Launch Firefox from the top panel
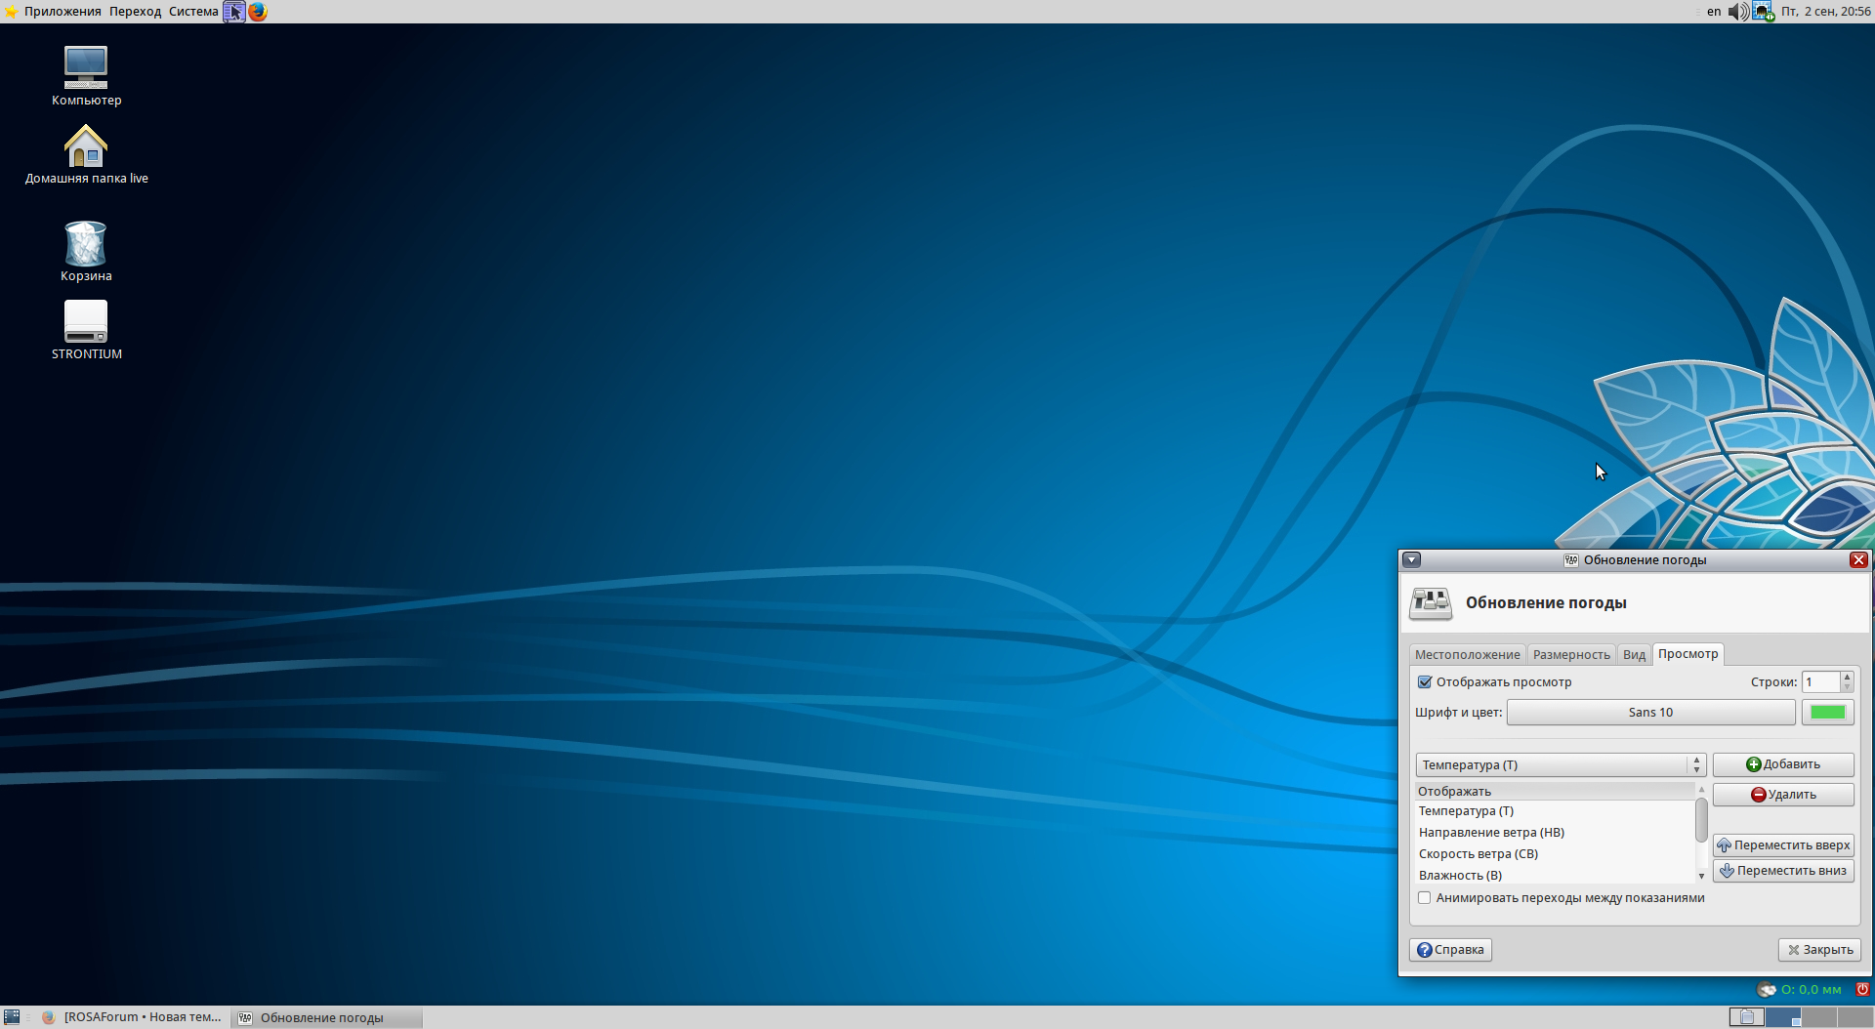Viewport: 1875px width, 1029px height. click(258, 12)
